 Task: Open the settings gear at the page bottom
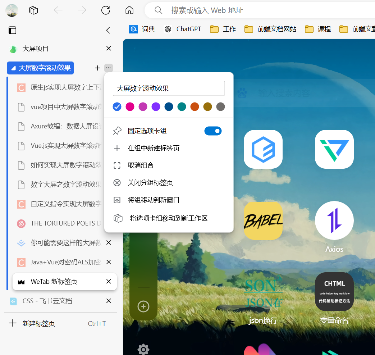click(143, 349)
